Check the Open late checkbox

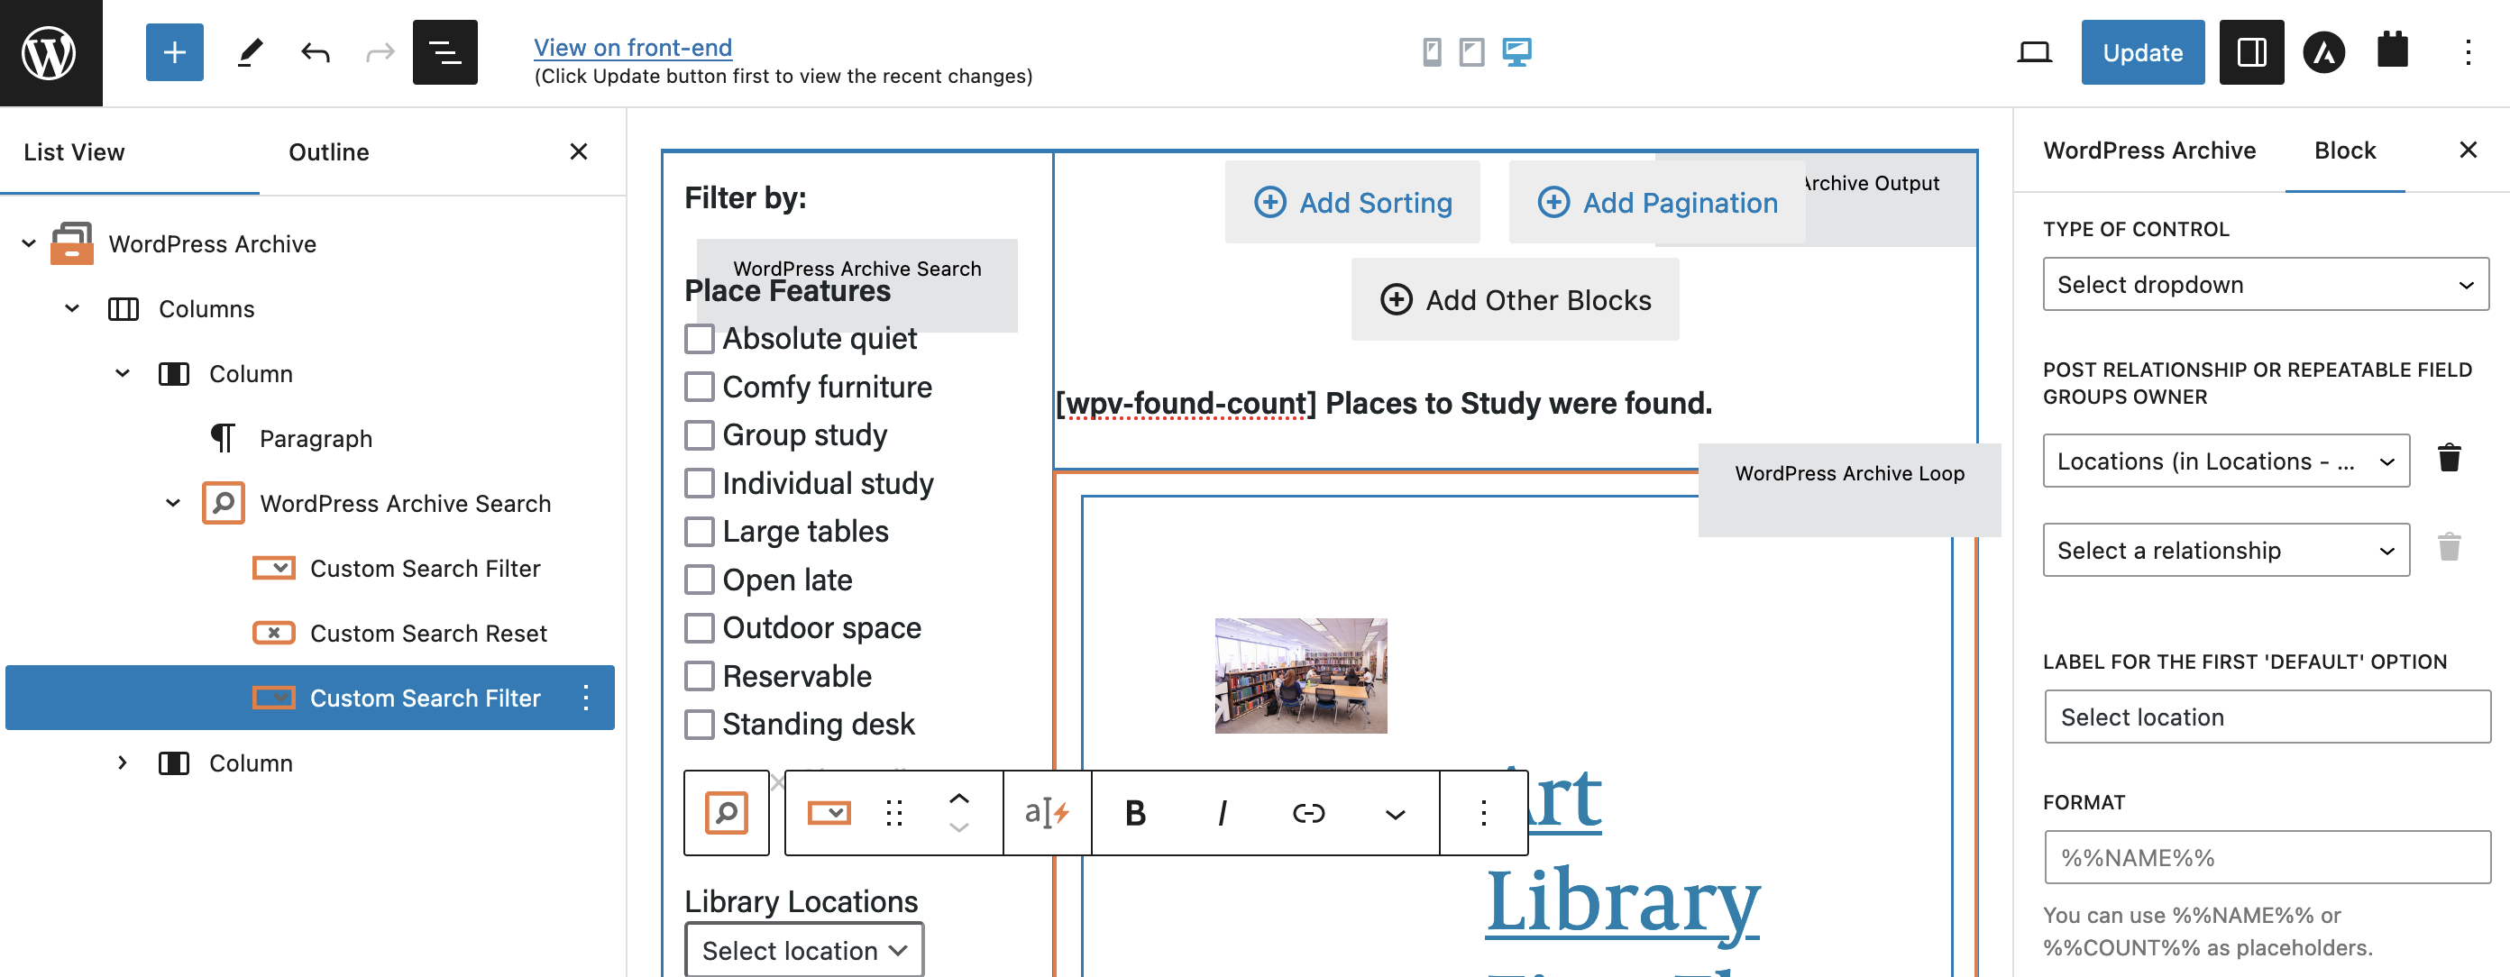tap(700, 580)
